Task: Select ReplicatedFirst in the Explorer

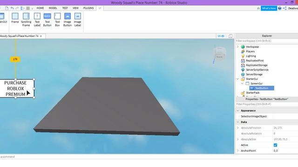Action: [x=255, y=61]
